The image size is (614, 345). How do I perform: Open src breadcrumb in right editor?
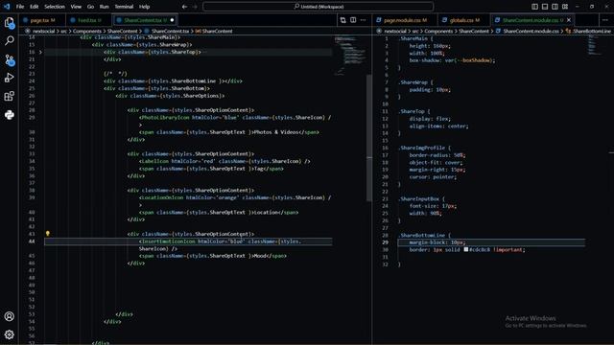click(x=415, y=31)
